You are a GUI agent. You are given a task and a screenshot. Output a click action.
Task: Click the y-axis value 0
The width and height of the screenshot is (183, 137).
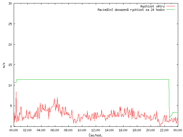(x=11, y=126)
